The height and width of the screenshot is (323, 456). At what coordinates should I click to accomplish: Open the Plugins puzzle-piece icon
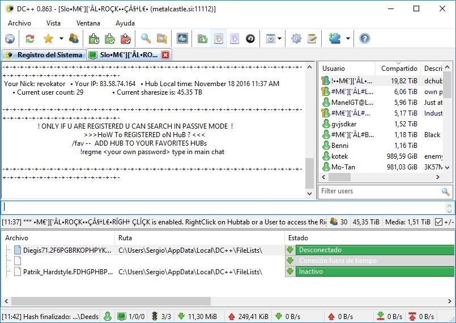[x=334, y=39]
